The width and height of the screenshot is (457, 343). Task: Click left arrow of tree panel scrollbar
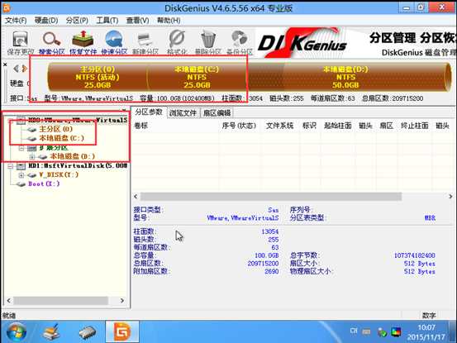click(x=9, y=301)
